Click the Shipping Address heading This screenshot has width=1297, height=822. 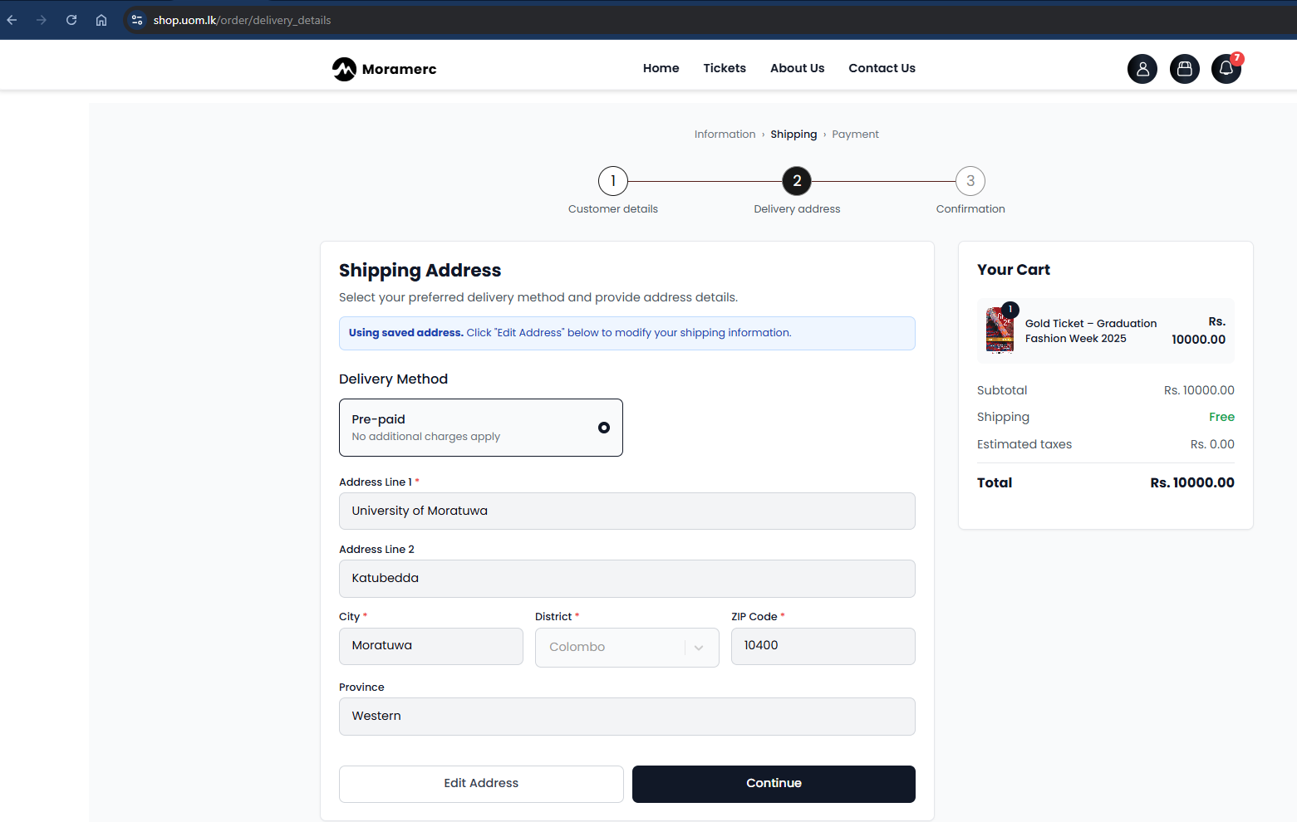(x=420, y=271)
